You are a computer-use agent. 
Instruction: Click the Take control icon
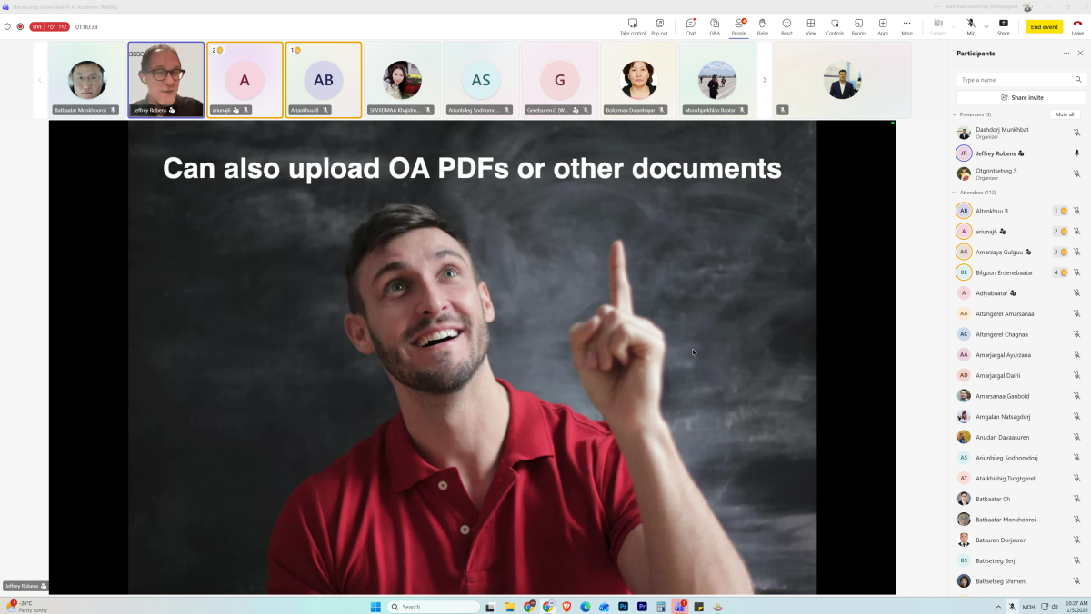pyautogui.click(x=633, y=25)
